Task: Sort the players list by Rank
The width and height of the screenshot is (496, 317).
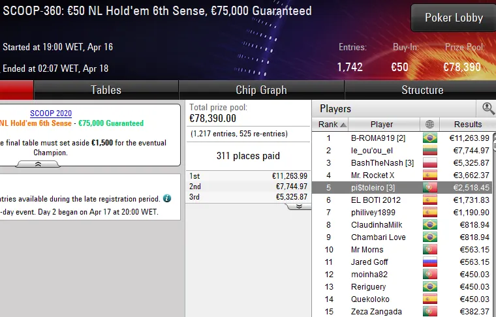Action: pyautogui.click(x=332, y=125)
